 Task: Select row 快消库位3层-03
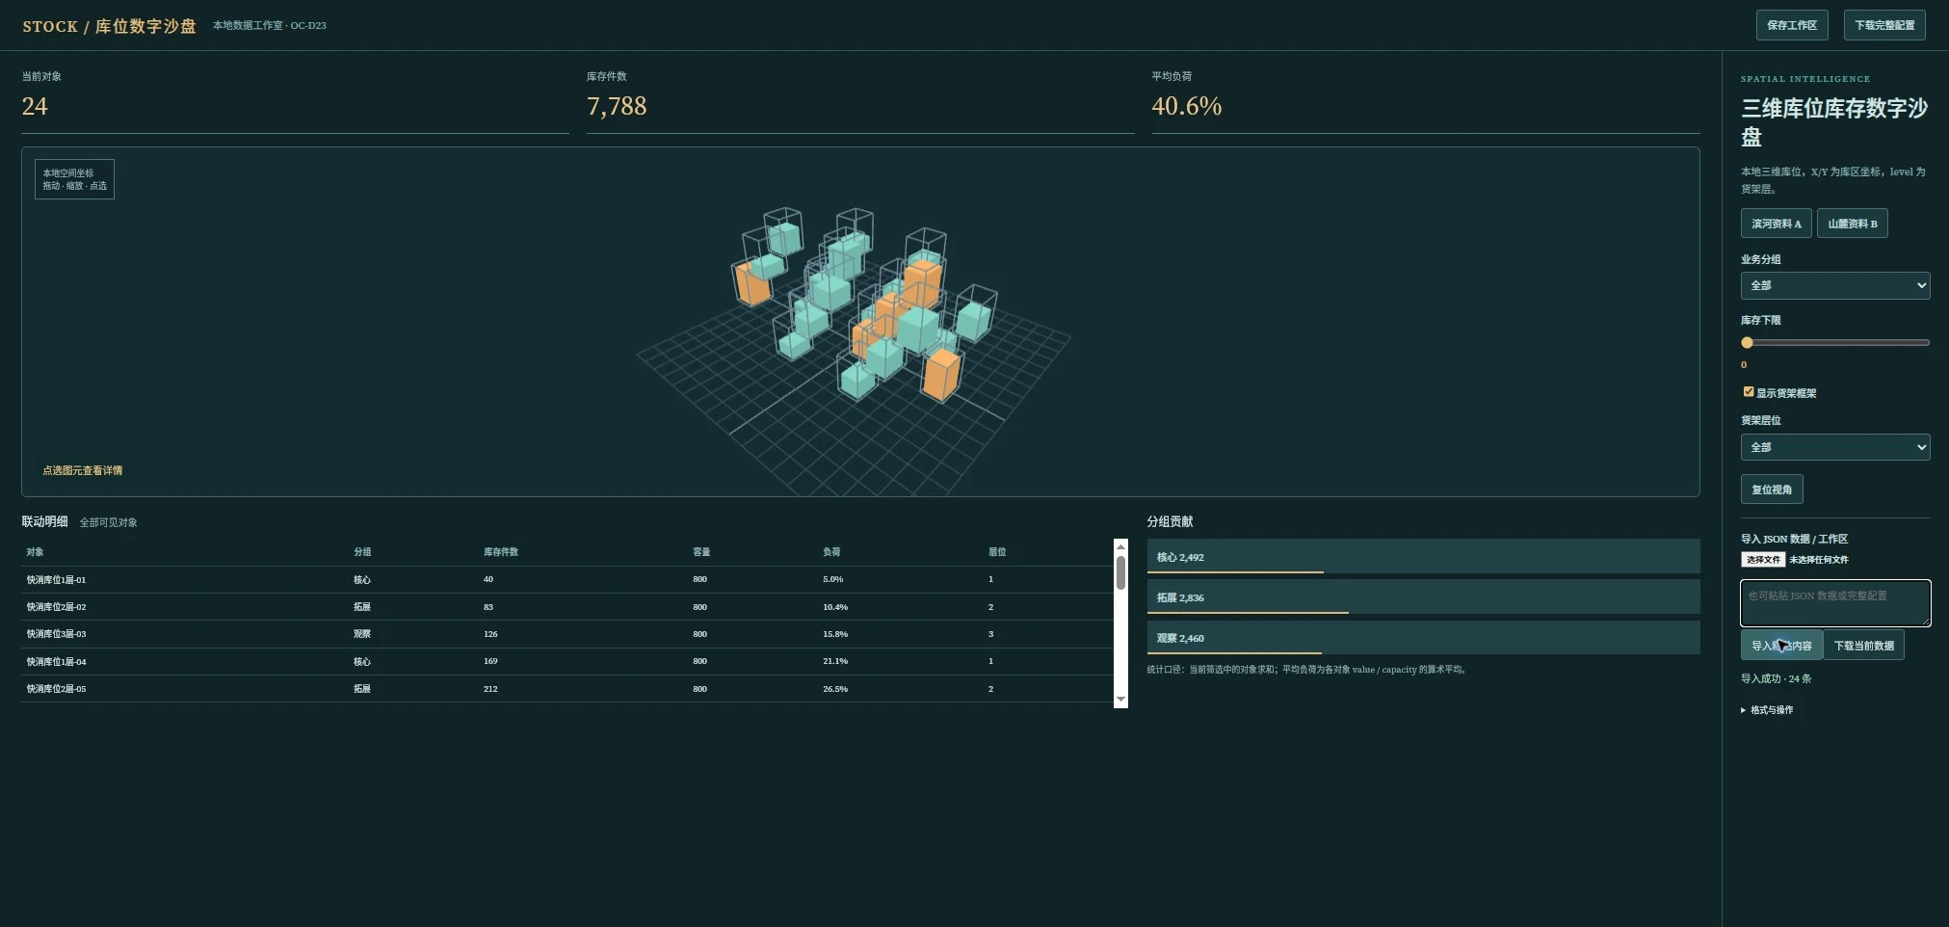click(566, 634)
